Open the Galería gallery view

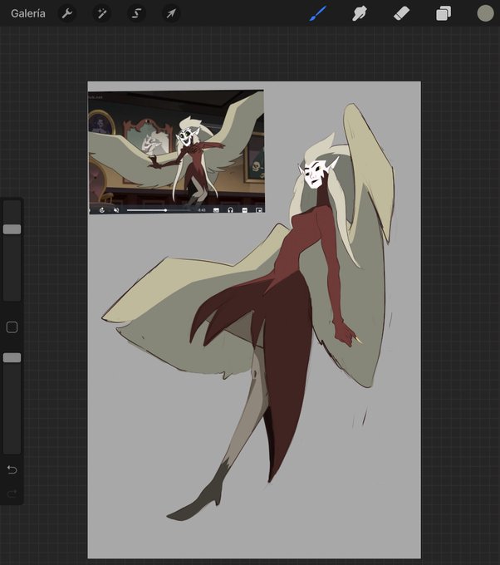point(28,13)
